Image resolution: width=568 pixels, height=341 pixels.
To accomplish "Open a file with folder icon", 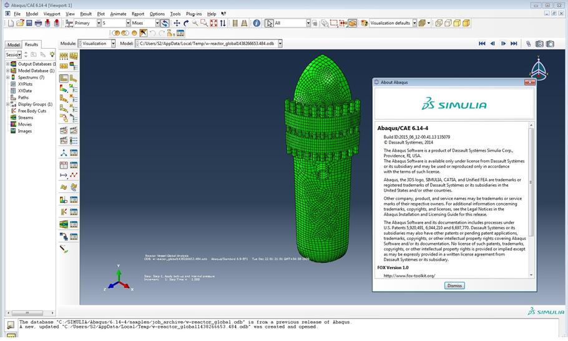I will click(20, 23).
